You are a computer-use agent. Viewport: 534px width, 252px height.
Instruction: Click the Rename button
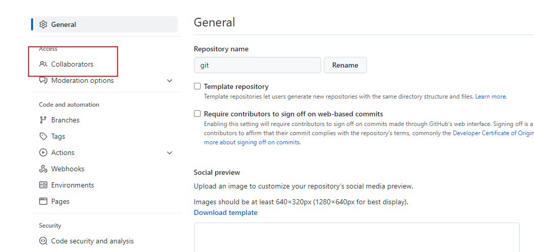345,65
